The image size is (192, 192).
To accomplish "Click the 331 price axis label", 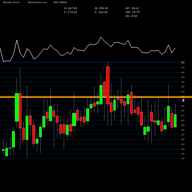I will click(x=183, y=87).
